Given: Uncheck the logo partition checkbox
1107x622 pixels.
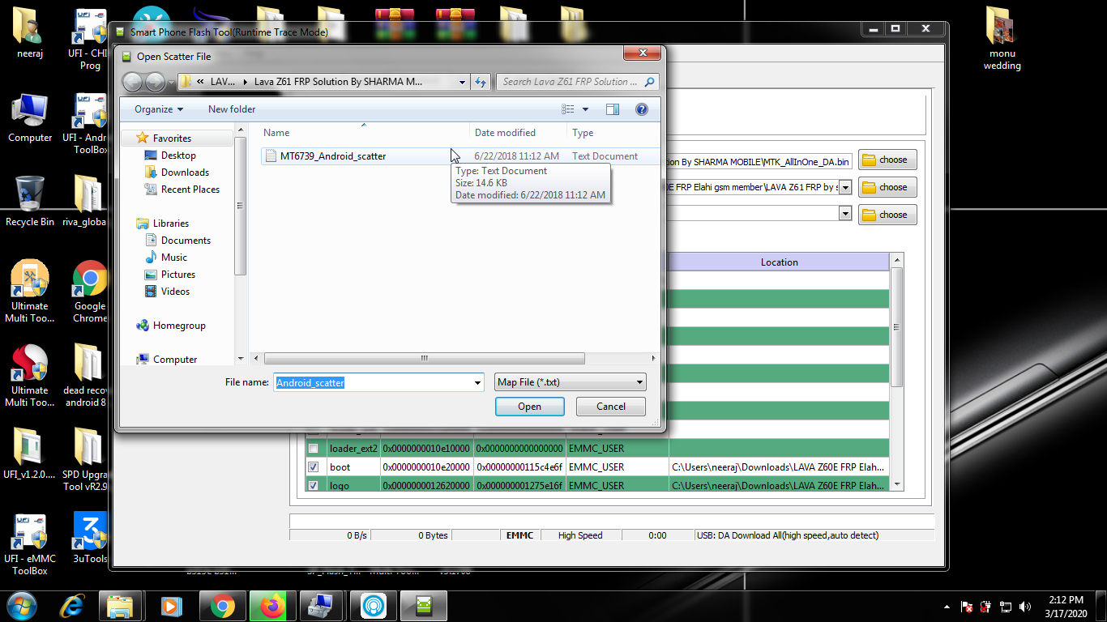Looking at the screenshot, I should (x=313, y=486).
